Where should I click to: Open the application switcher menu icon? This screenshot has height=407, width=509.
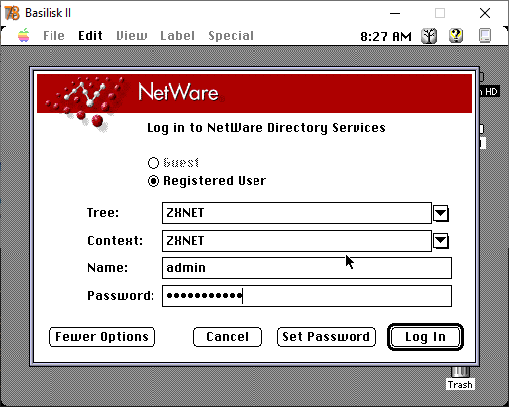(x=485, y=35)
